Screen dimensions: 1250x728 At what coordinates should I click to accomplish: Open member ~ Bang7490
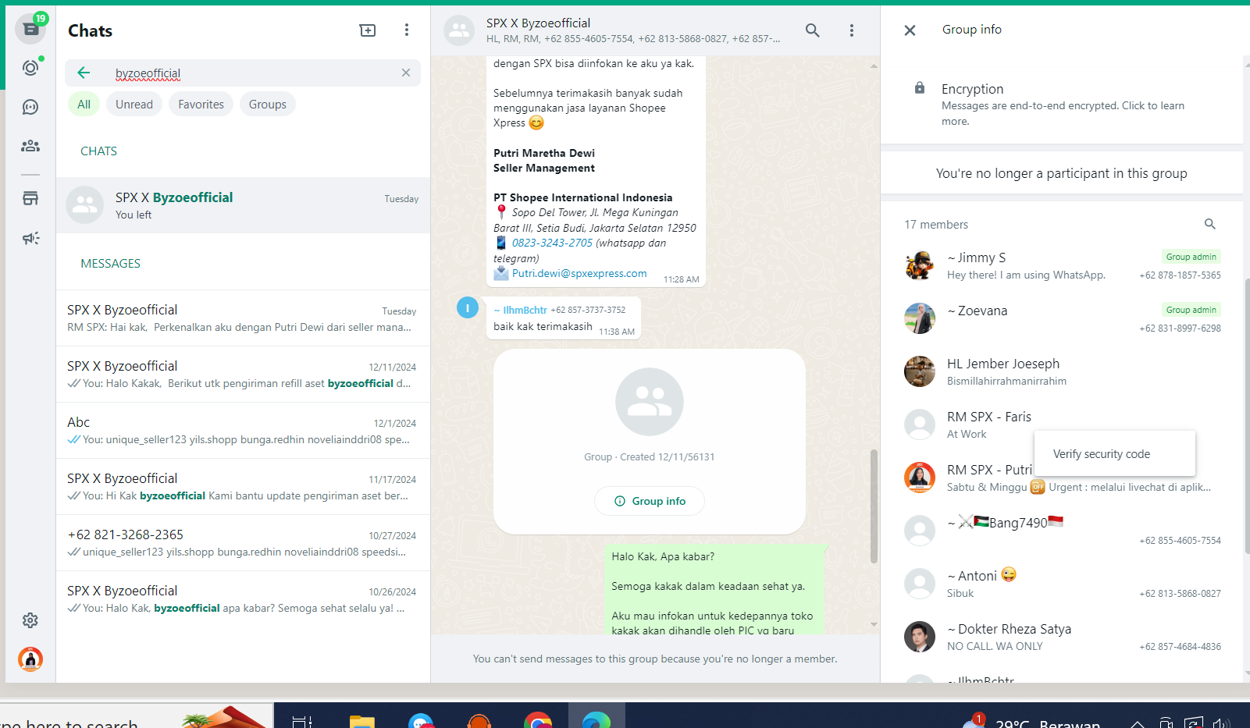(1062, 531)
